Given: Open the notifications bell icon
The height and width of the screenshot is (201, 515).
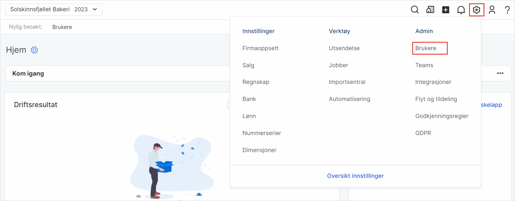Looking at the screenshot, I should click(x=461, y=10).
